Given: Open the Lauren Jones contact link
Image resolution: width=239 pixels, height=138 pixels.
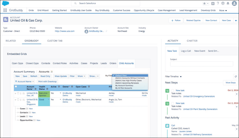Looking at the screenshot, I should tap(185, 131).
